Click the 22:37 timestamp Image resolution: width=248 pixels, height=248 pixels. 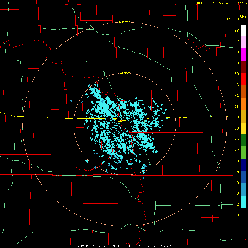click(167, 246)
